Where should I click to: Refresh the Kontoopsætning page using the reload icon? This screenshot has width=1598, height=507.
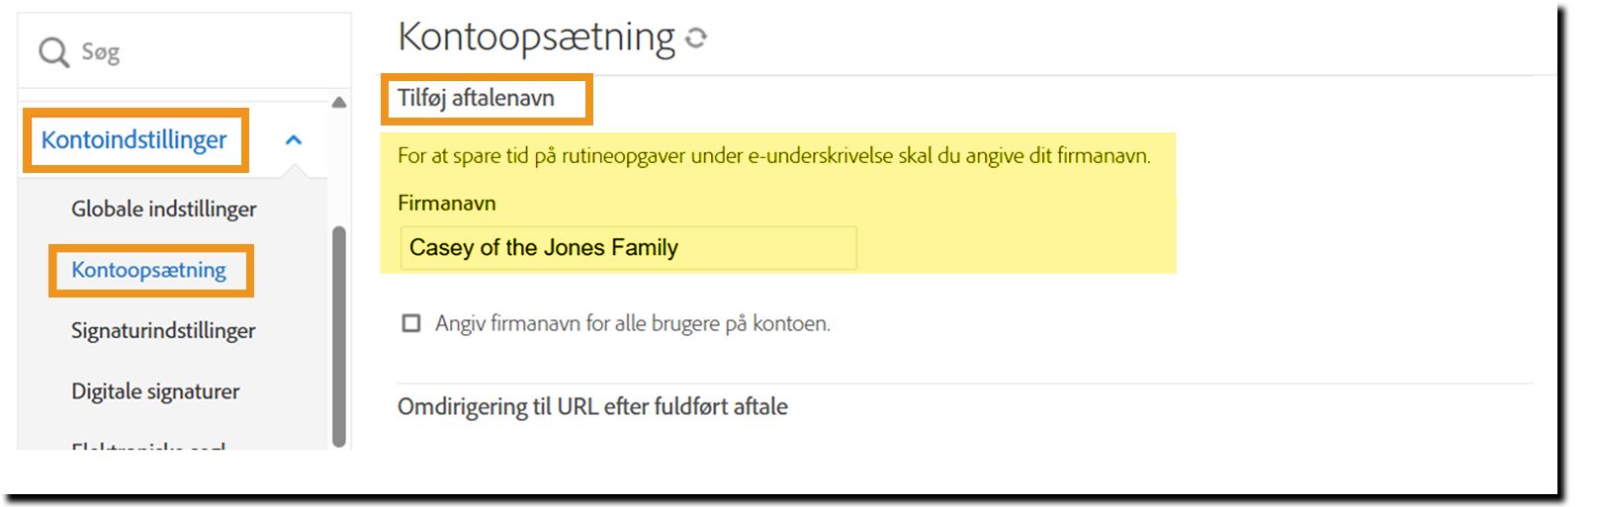coord(697,38)
